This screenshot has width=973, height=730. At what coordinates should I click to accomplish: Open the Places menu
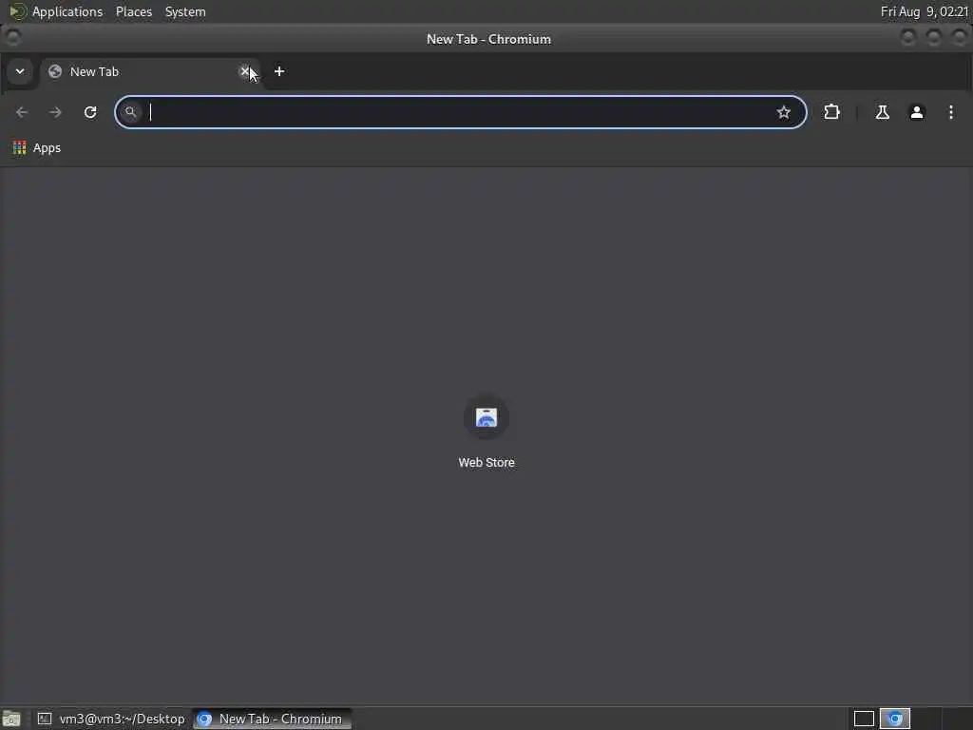133,11
